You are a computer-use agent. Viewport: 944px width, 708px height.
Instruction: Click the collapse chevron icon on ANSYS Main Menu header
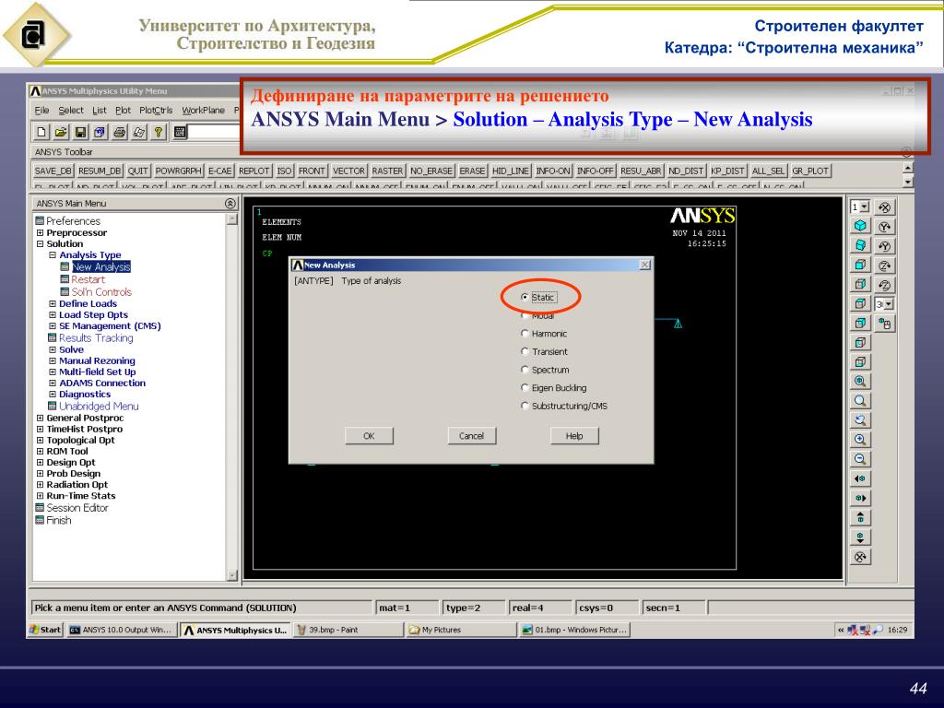point(230,204)
